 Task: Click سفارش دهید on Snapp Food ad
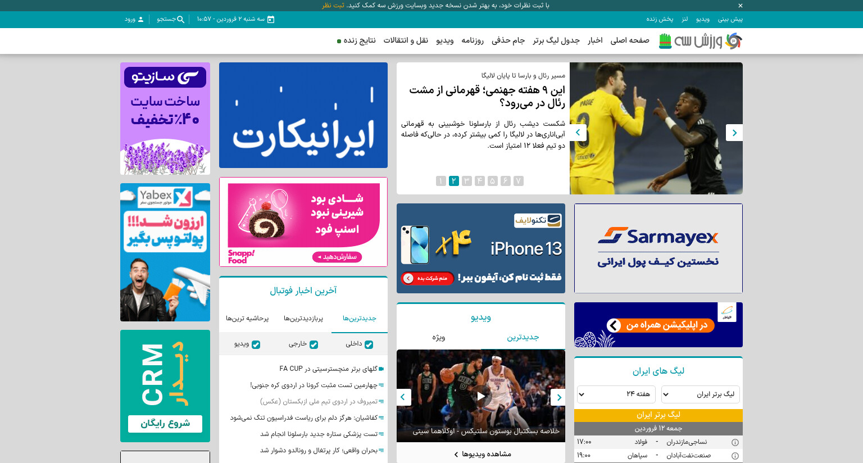[337, 257]
